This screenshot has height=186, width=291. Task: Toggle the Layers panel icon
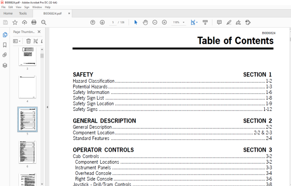(x=5, y=65)
